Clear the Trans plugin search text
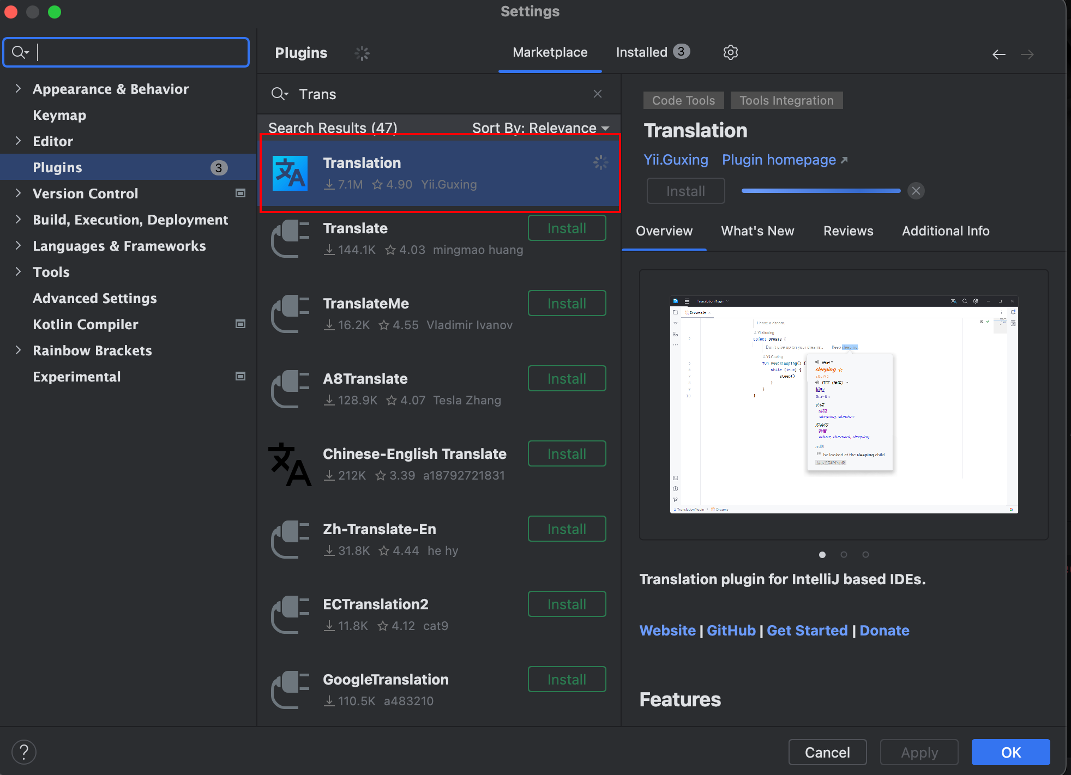The height and width of the screenshot is (775, 1071). [598, 94]
